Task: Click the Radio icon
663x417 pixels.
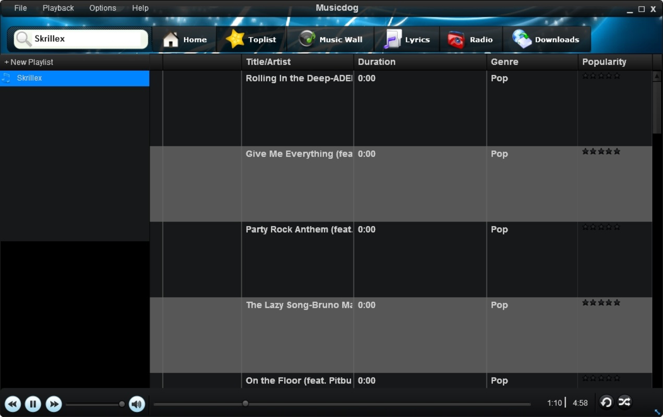Action: (456, 40)
